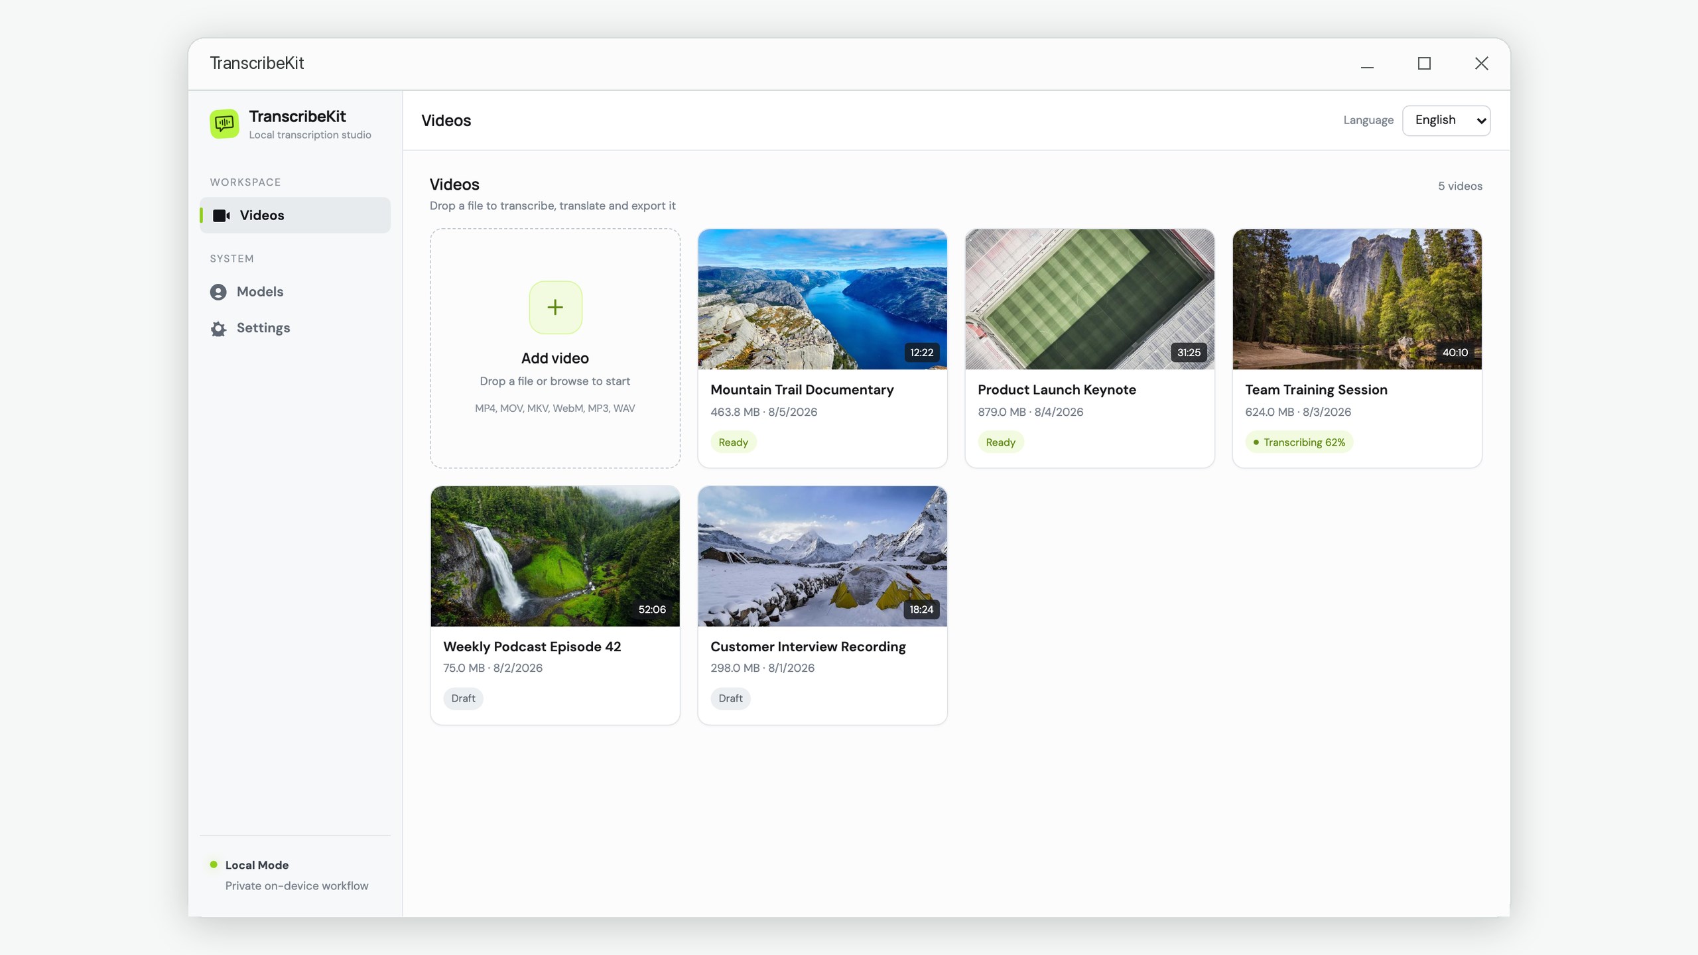Click the 463.8 MB · 8/5/2026 text
The width and height of the screenshot is (1698, 955).
click(x=763, y=412)
